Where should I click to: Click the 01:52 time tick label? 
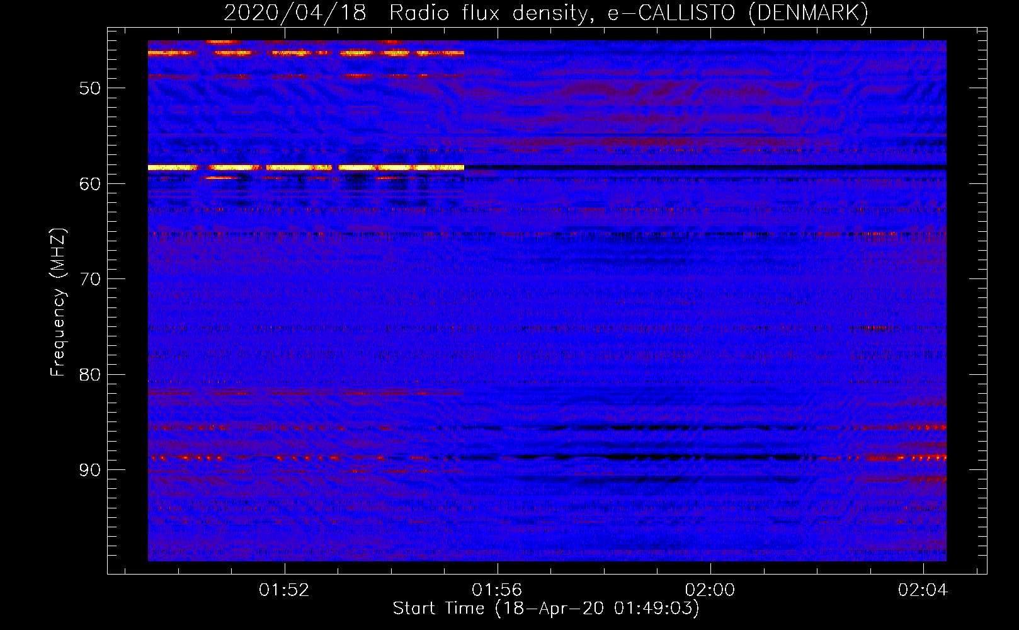point(285,590)
